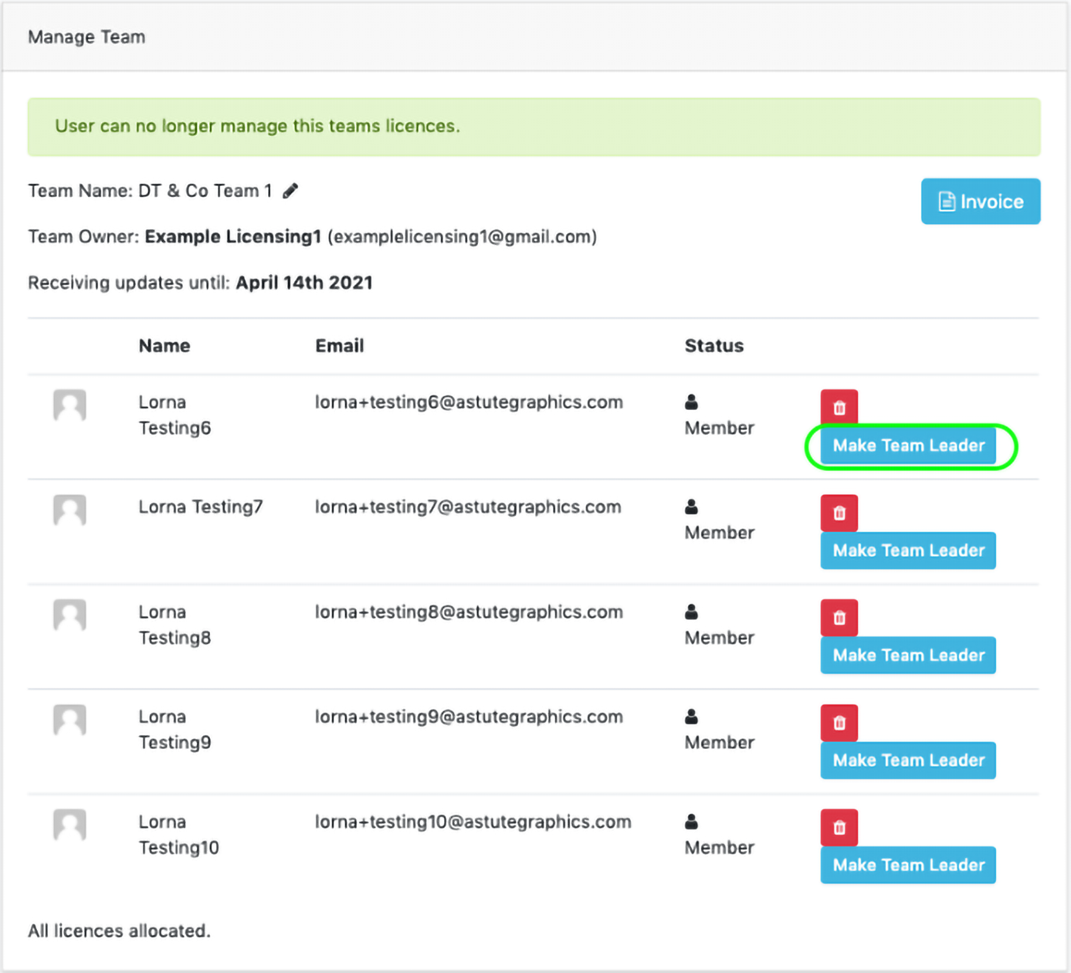Remove Lorna Testing10 with the trash icon
The image size is (1071, 973).
point(838,827)
